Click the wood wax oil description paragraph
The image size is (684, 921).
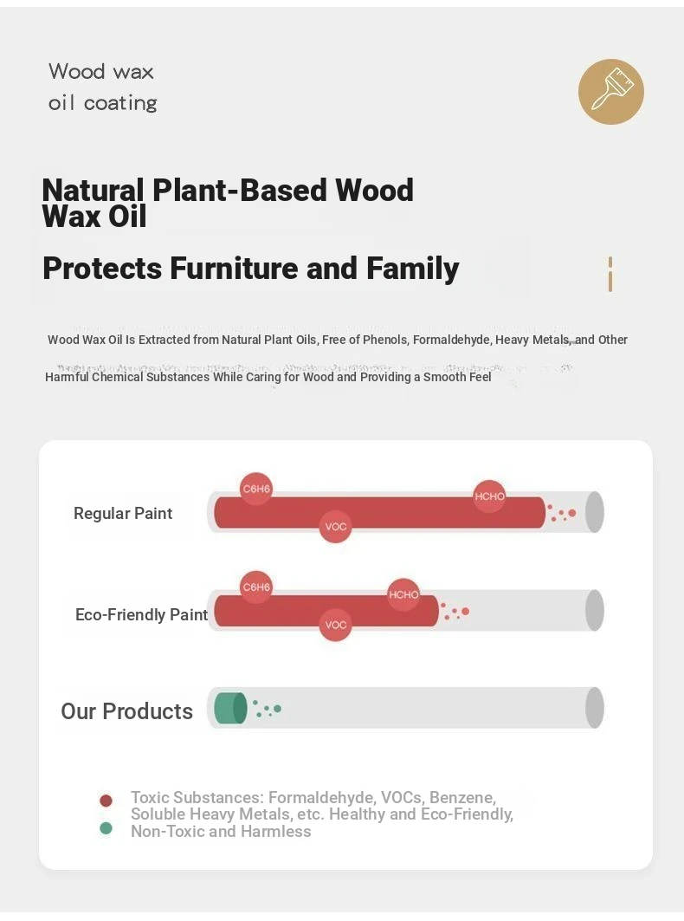337,358
